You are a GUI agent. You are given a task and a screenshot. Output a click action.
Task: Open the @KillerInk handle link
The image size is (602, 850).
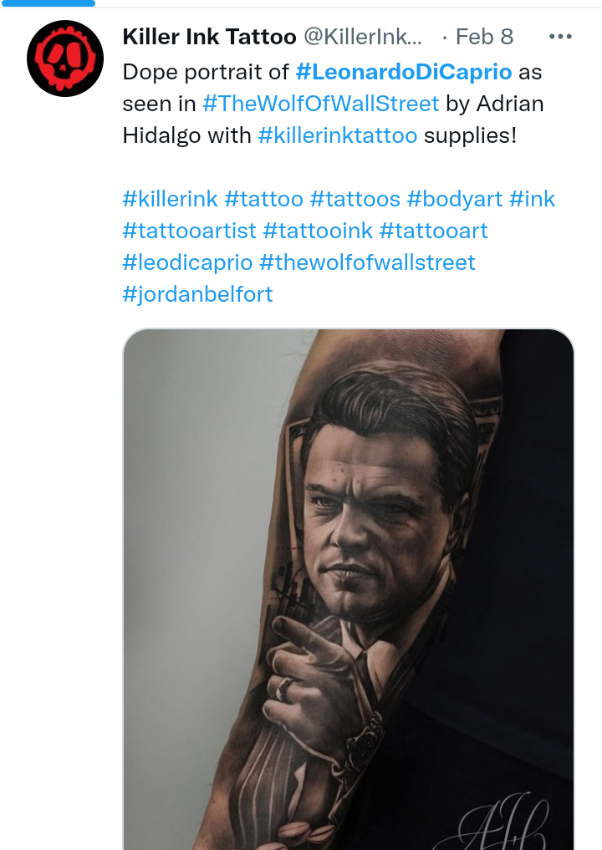click(362, 37)
